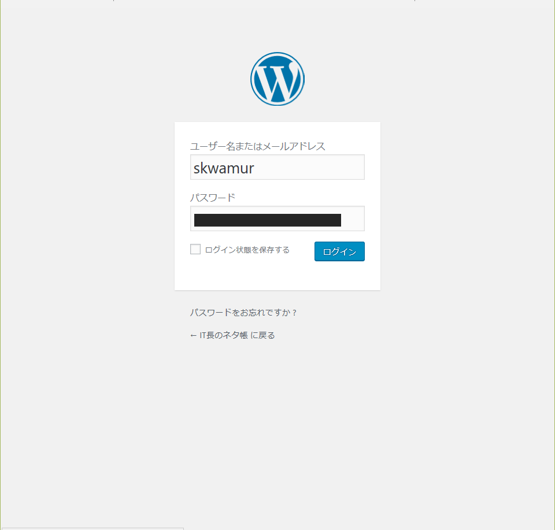This screenshot has width=555, height=530.
Task: Enable the ログイン状態を保存する checkbox
Action: click(195, 249)
